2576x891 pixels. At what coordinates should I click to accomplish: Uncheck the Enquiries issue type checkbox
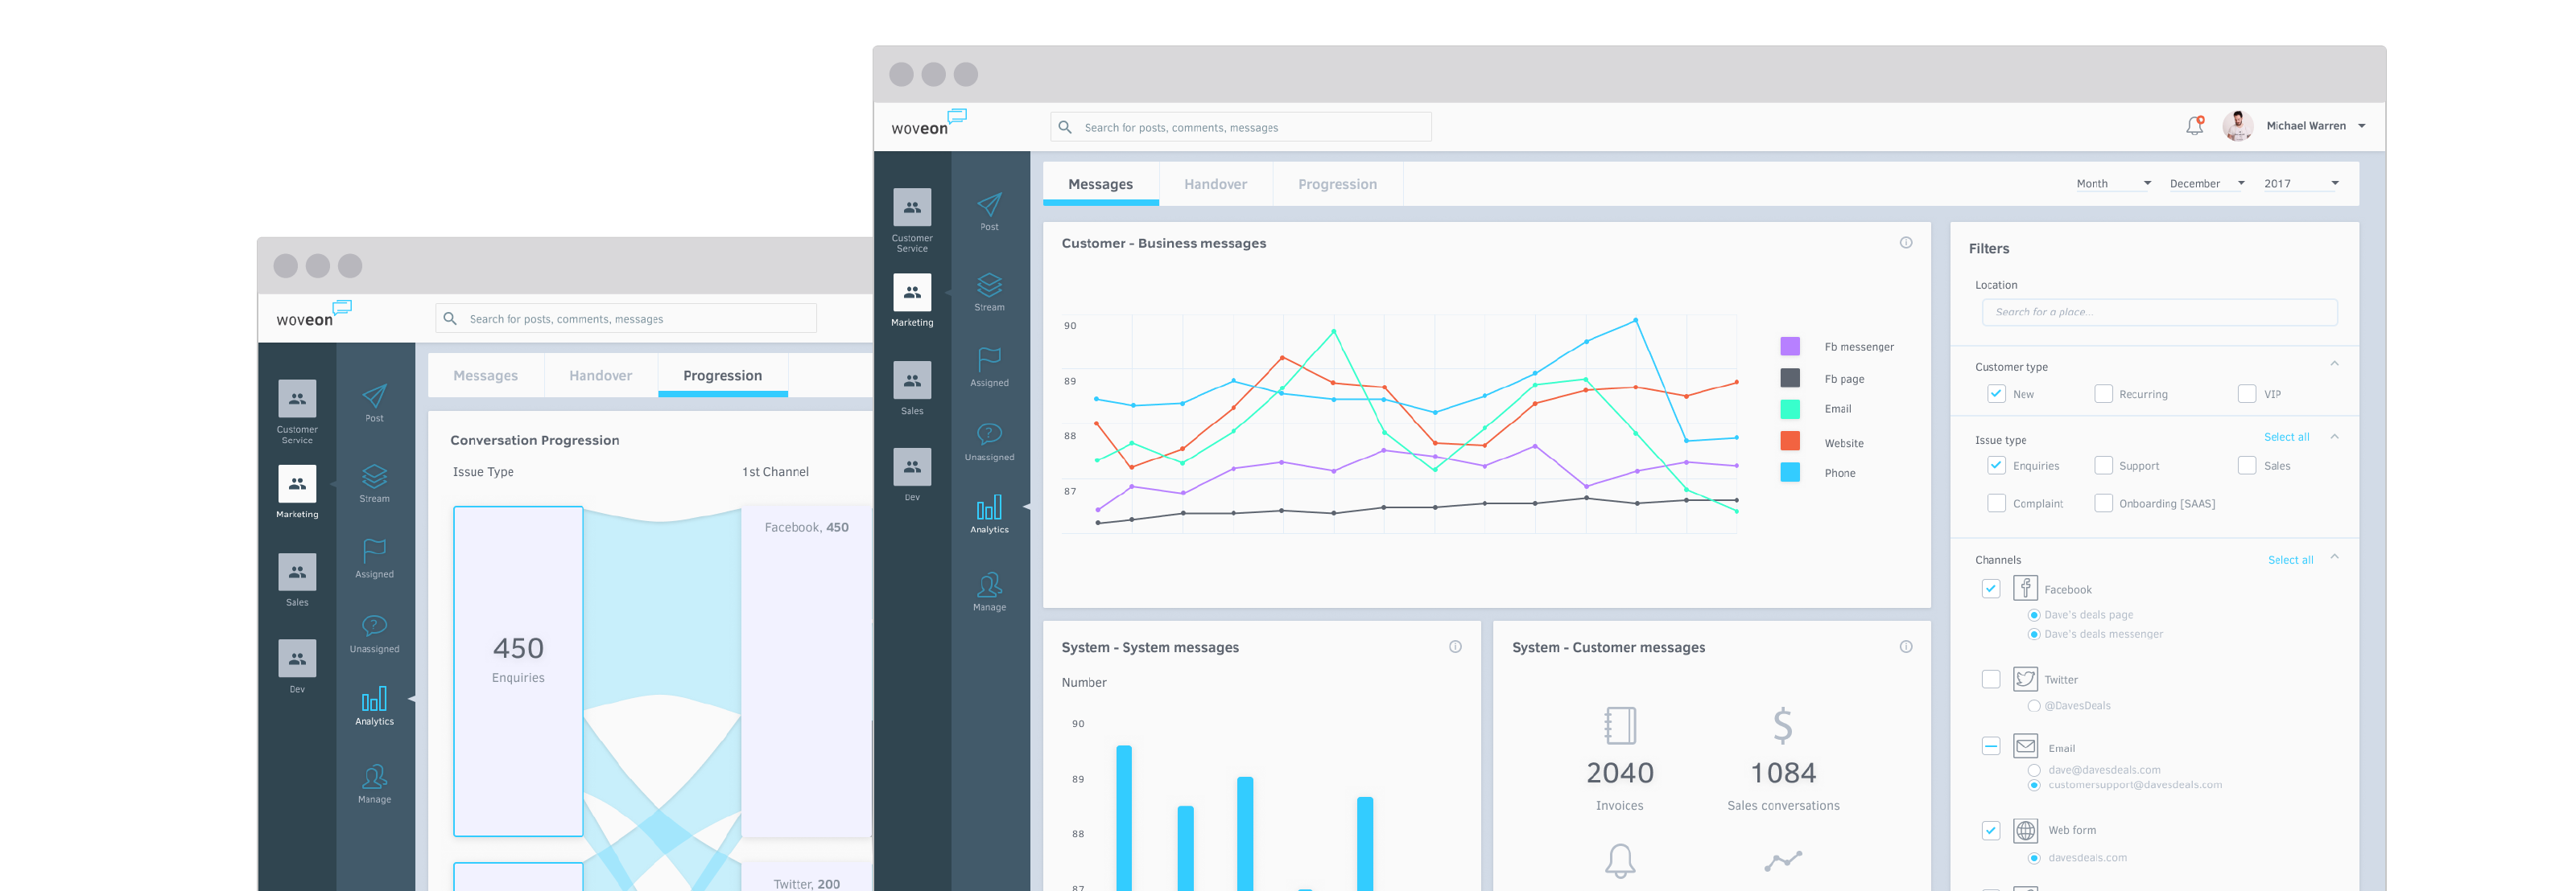[1996, 466]
